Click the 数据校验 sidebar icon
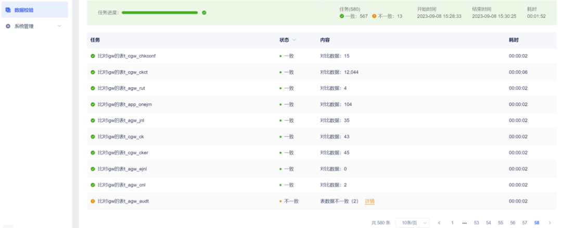This screenshot has width=562, height=228. [8, 10]
